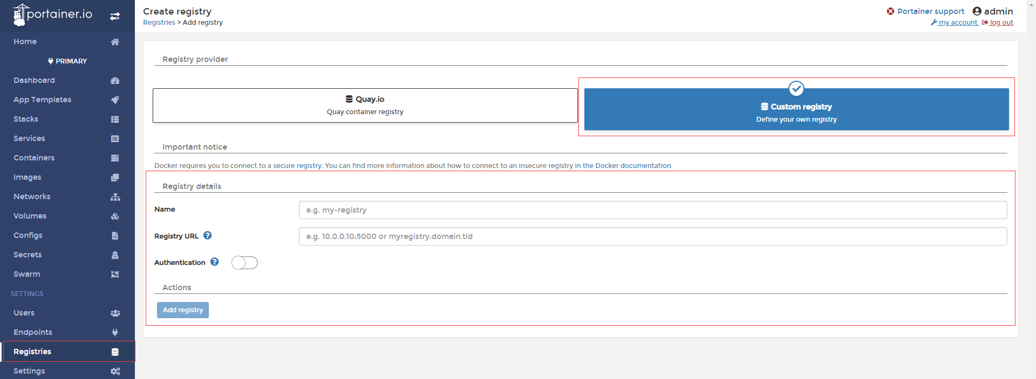Click the checkmark on Custom registry
Screen dimensions: 1036x379
point(796,88)
